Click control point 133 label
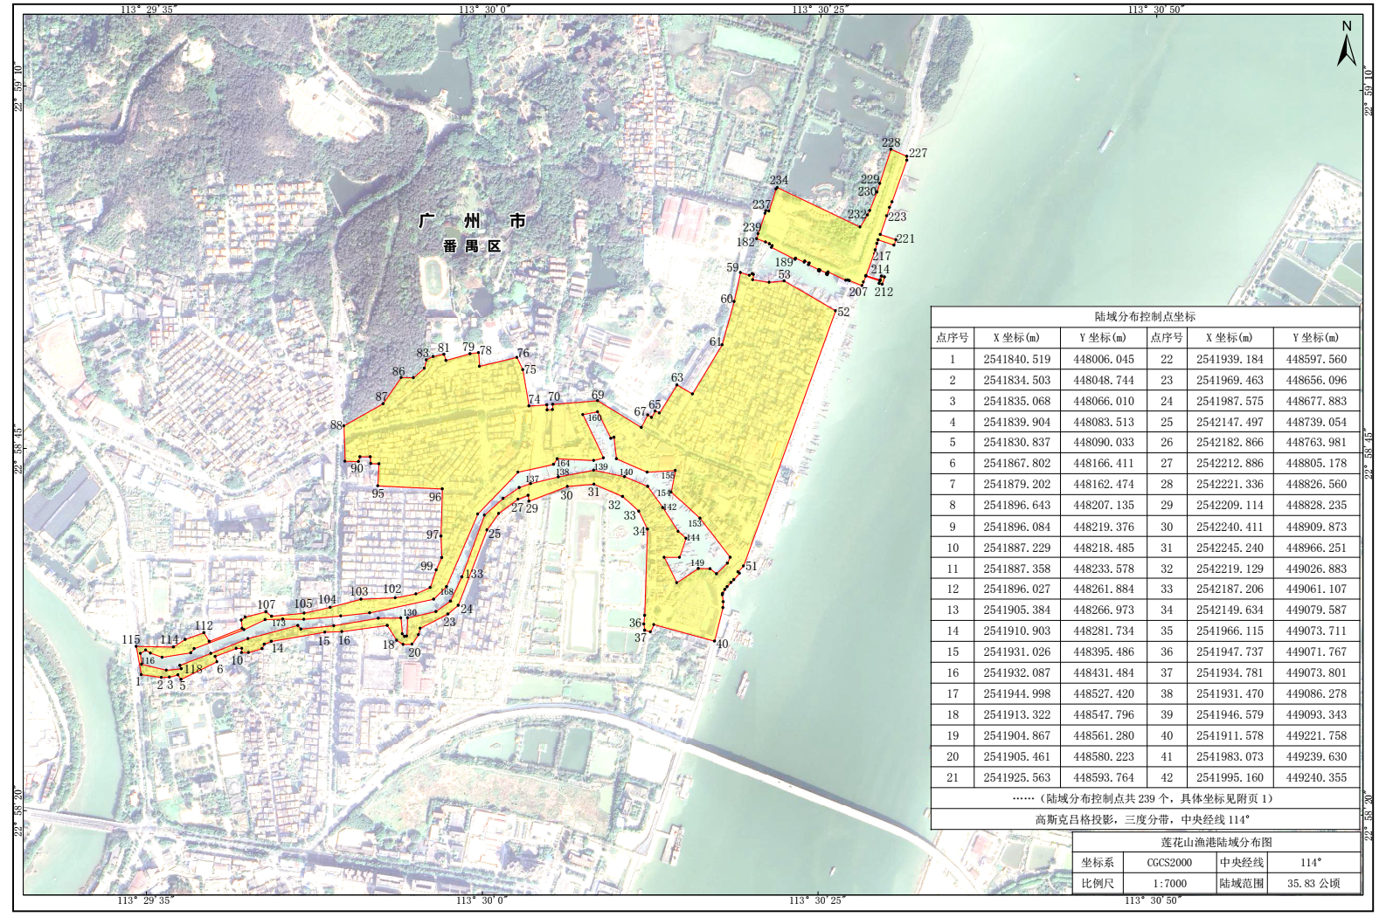1386x924 pixels. (473, 574)
